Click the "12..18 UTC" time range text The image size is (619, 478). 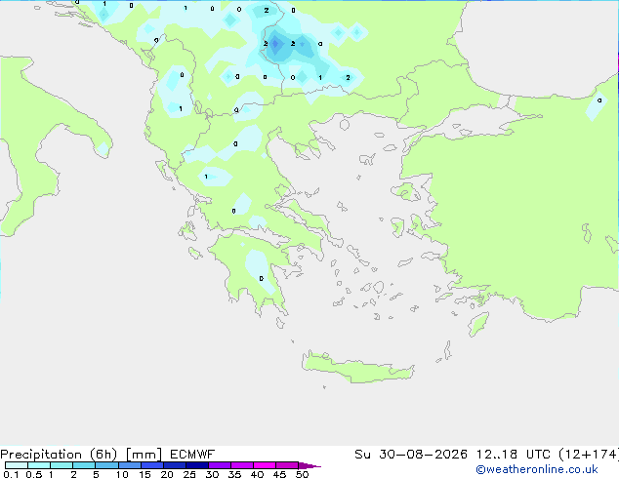(513, 455)
